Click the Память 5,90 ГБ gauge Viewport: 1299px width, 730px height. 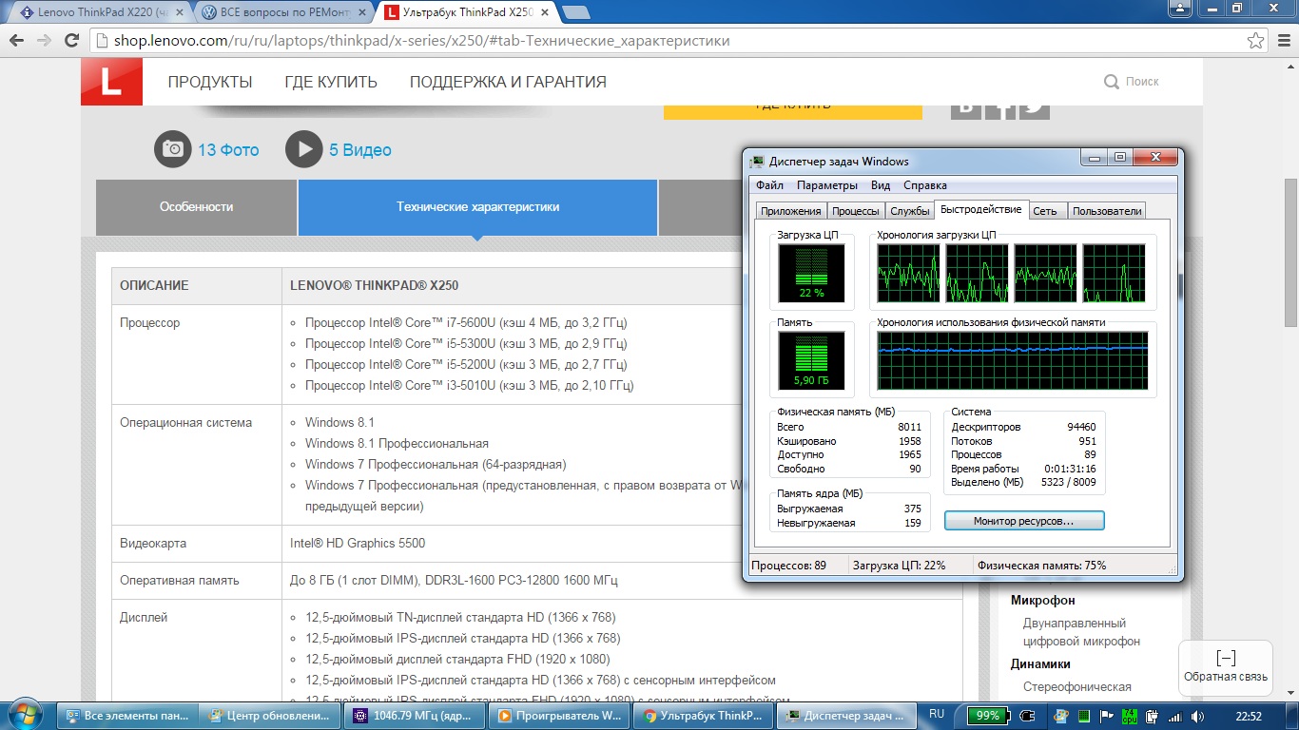pyautogui.click(x=811, y=361)
